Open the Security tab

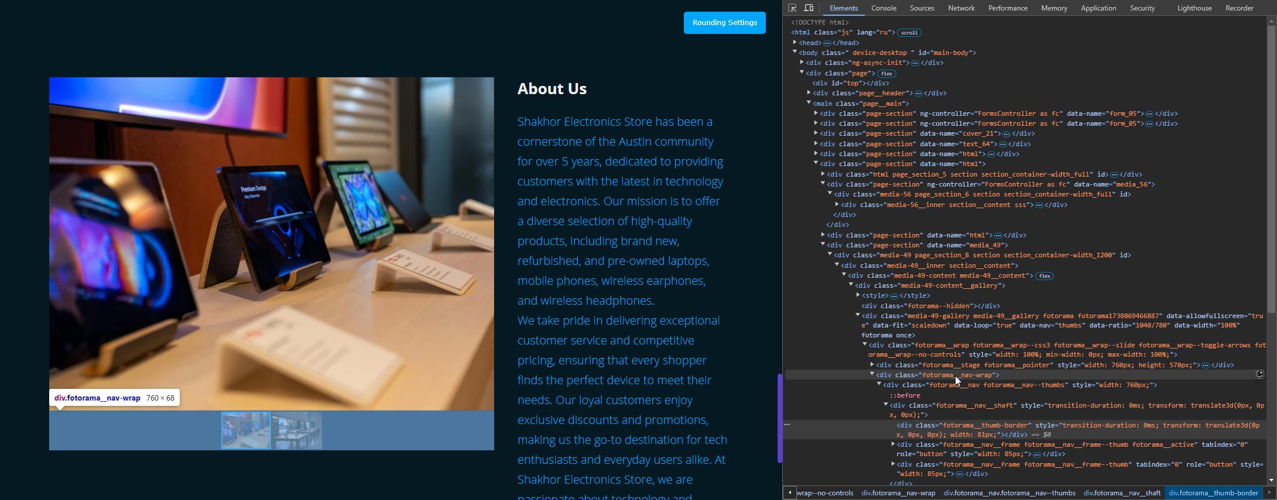click(1142, 8)
